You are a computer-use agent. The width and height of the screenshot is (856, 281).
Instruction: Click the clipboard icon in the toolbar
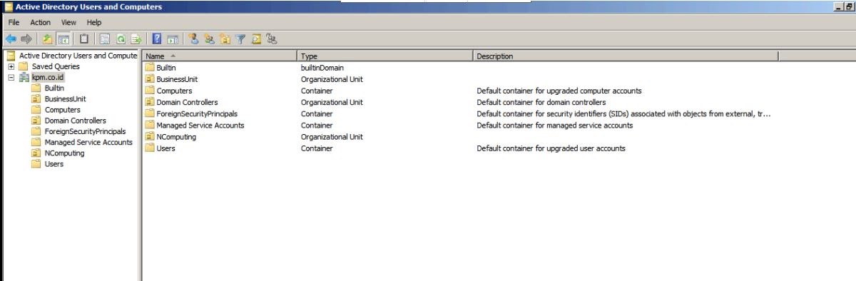[84, 39]
